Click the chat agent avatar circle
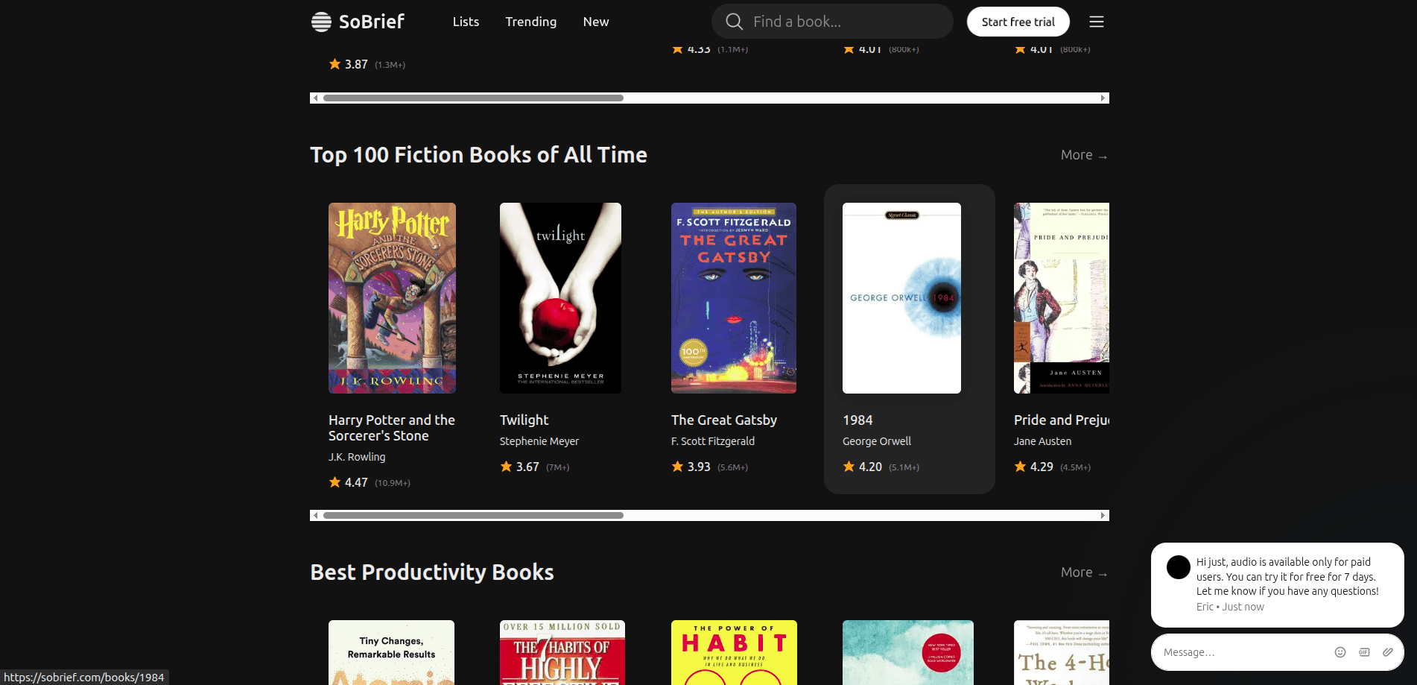This screenshot has width=1417, height=685. point(1179,567)
